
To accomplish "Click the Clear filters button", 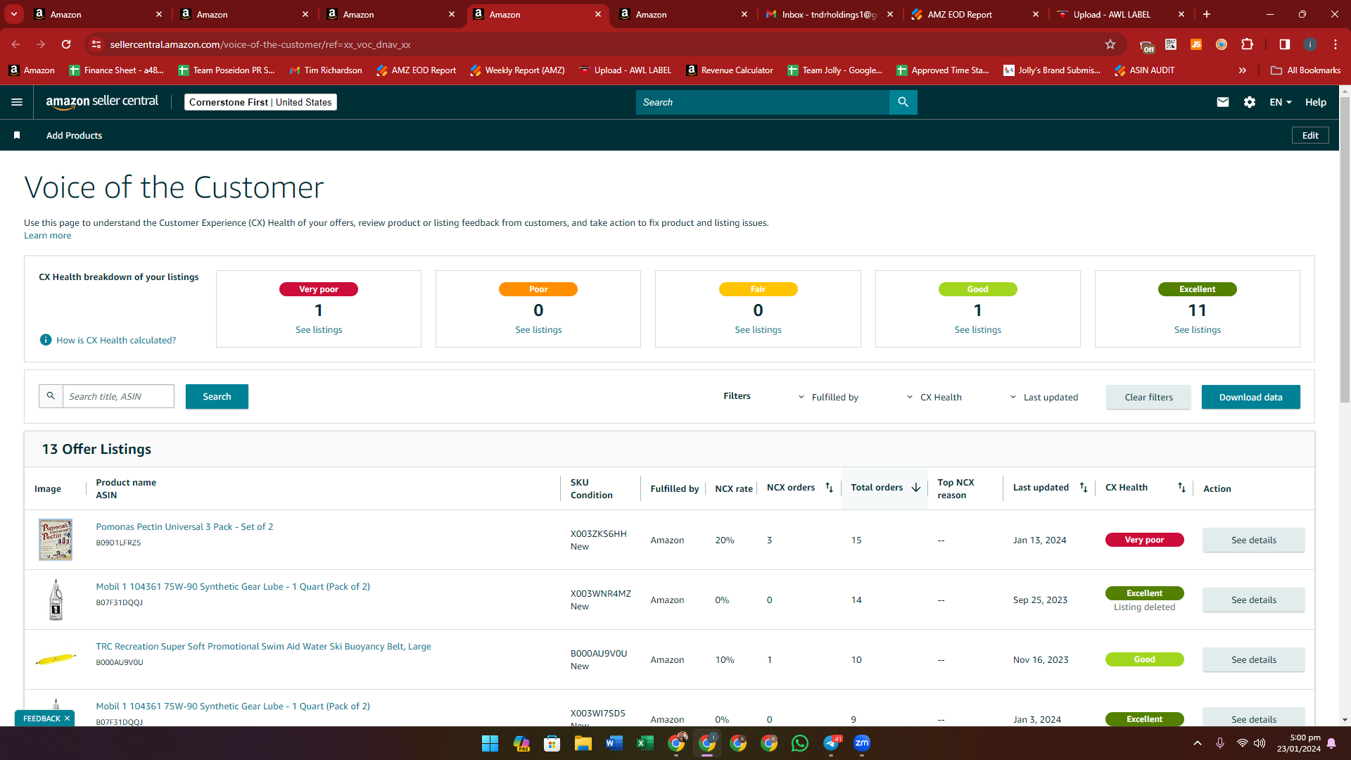I will (1148, 397).
